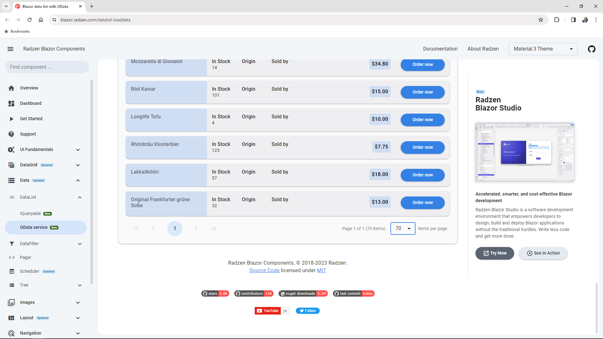Open the GitHub repository icon
Screen dimensions: 603x339
pyautogui.click(x=591, y=49)
